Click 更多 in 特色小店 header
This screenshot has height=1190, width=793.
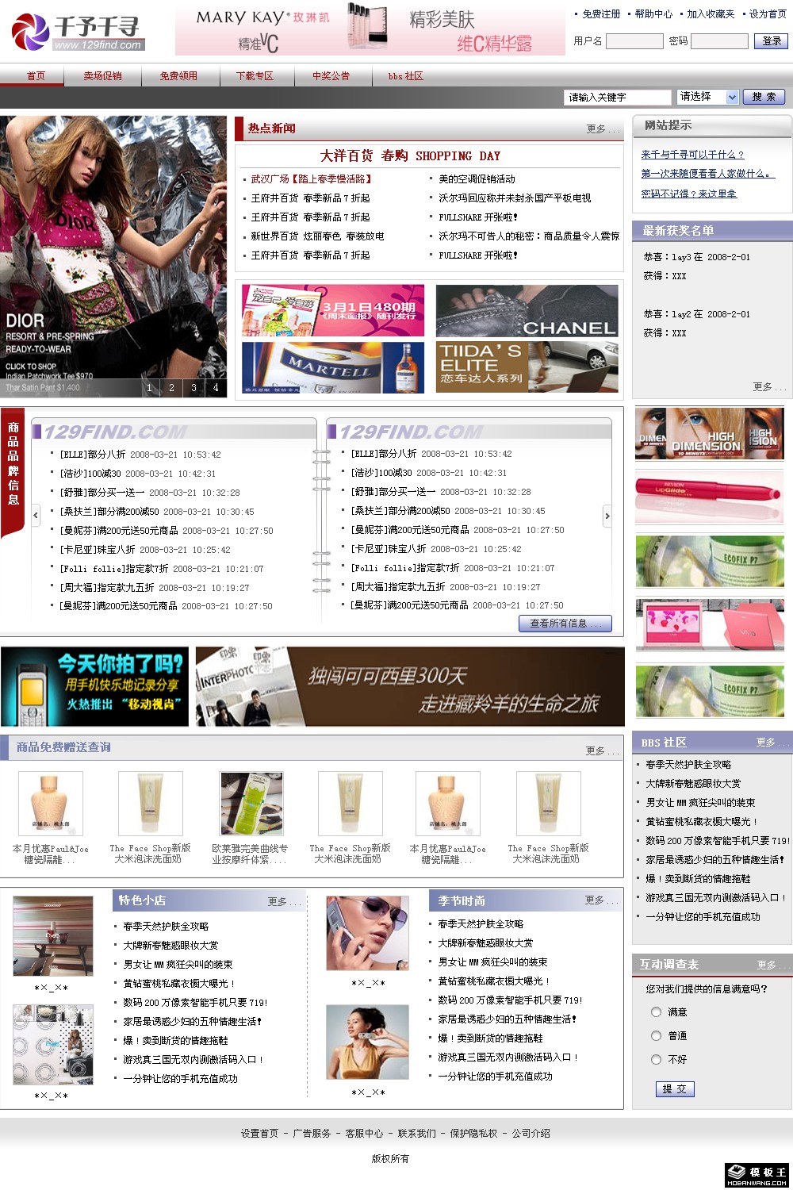(x=283, y=902)
